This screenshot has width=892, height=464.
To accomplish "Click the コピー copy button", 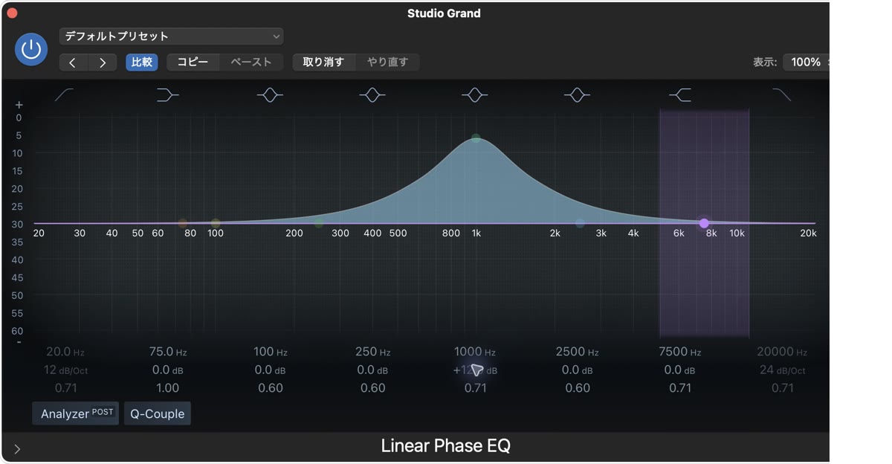I will point(193,62).
